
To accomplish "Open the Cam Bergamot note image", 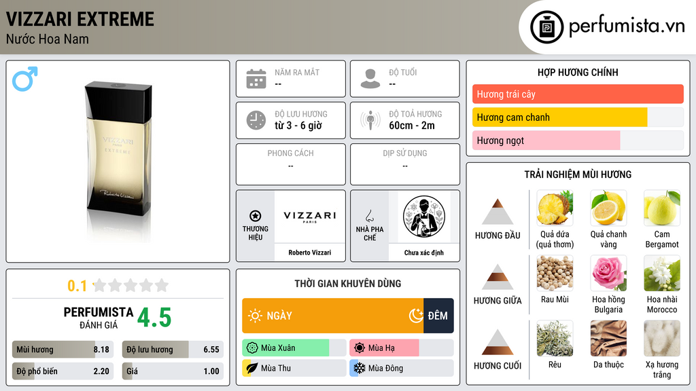I will 662,208.
